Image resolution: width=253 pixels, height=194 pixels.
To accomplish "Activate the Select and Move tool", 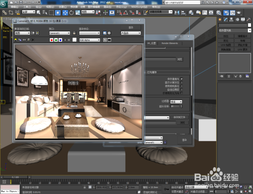I will [65, 13].
